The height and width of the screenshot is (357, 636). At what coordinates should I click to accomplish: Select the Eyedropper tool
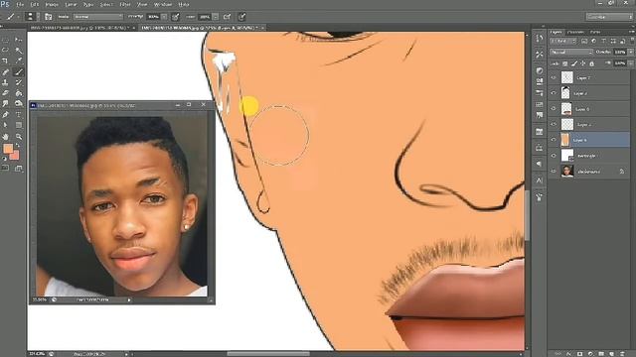[x=18, y=60]
